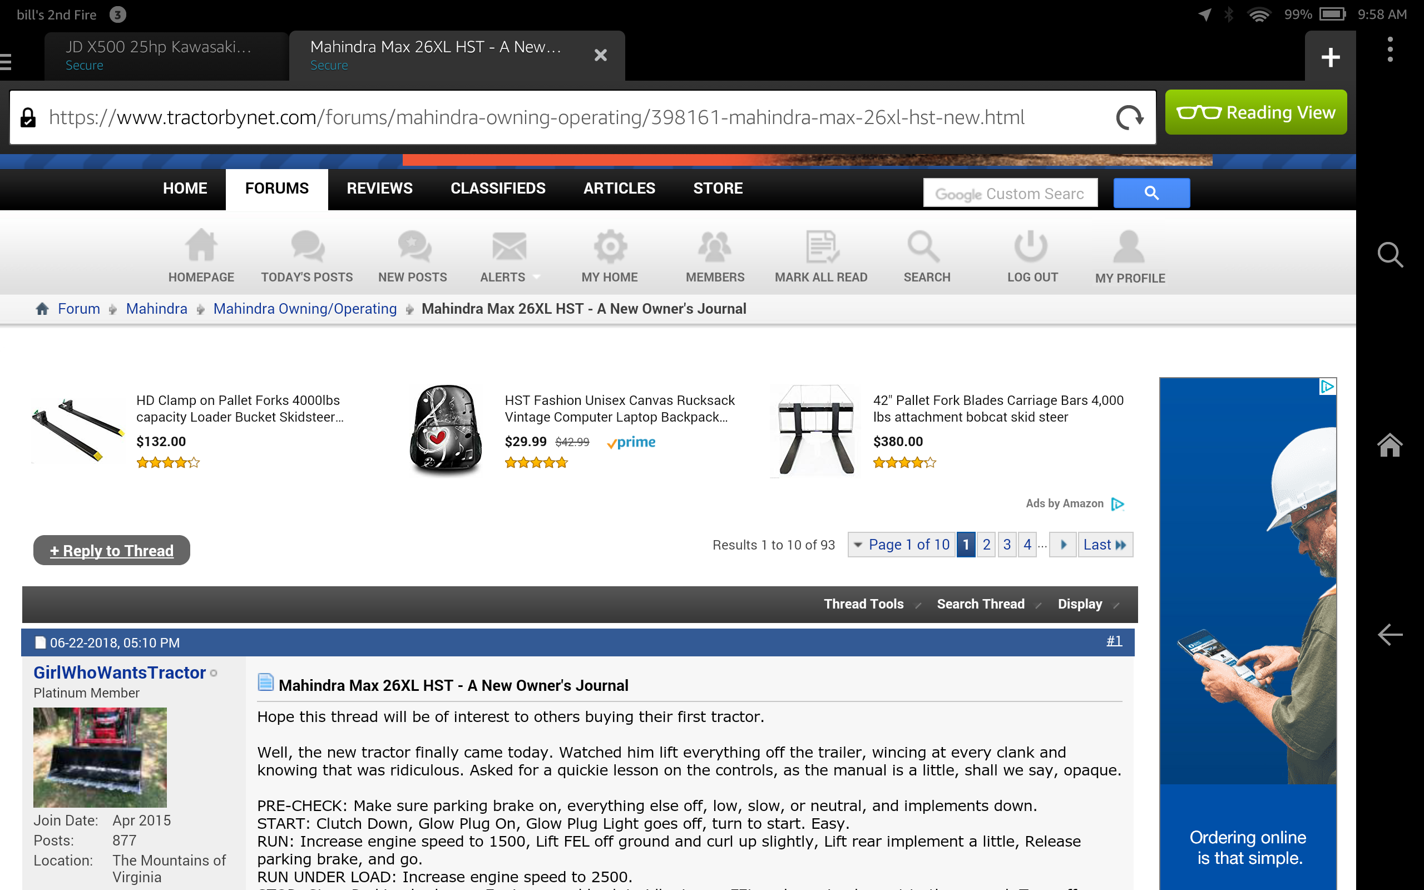Open 42" Pallet Fork Blades ad

pyautogui.click(x=998, y=408)
